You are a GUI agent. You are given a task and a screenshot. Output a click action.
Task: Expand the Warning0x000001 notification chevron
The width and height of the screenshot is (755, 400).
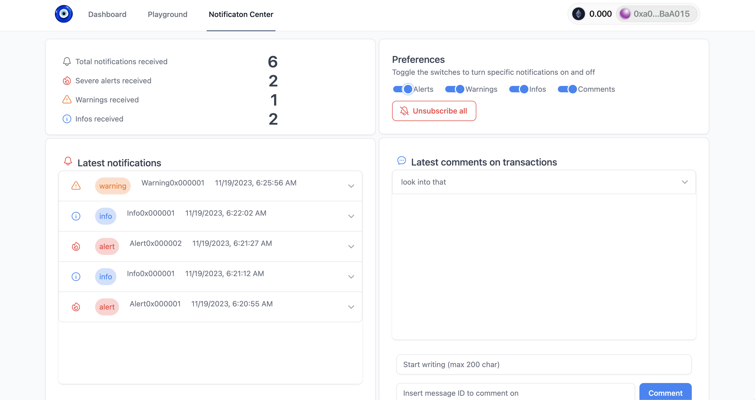(351, 186)
